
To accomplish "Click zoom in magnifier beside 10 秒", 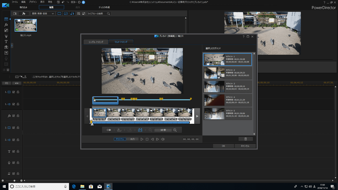I will 175,130.
